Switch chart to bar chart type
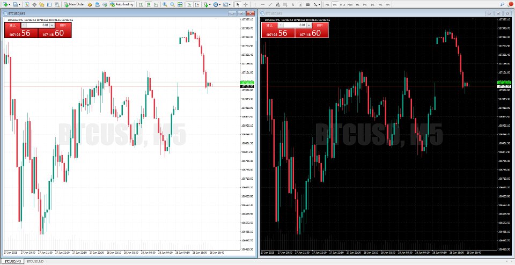The height and width of the screenshot is (265, 515). tap(141, 5)
